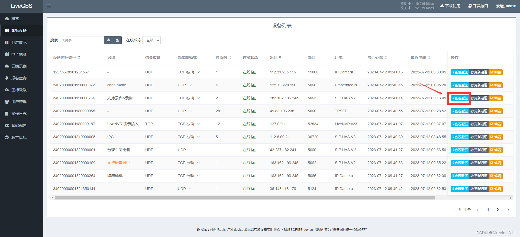
Task: Expand stream mode dropdown for TPSEE row
Action: click(190, 111)
